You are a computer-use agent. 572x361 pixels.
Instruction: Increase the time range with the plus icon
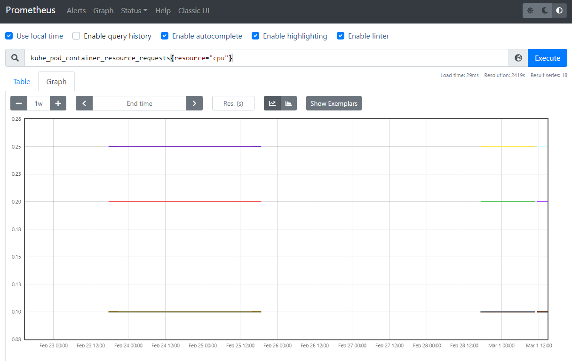tap(58, 103)
